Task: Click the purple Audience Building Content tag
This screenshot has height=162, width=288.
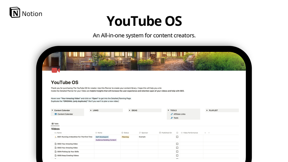Action: pyautogui.click(x=106, y=140)
